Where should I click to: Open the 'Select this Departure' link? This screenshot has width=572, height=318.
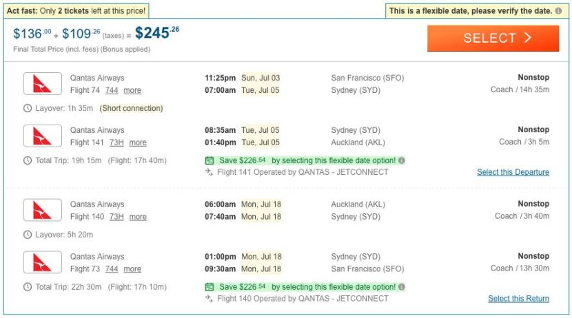pyautogui.click(x=513, y=172)
